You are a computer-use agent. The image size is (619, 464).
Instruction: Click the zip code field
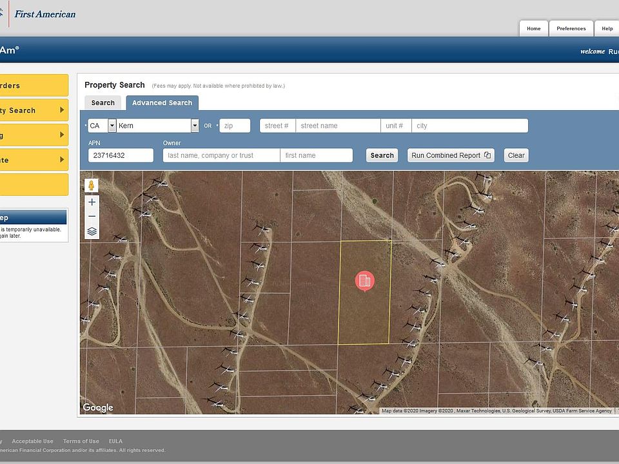[235, 126]
